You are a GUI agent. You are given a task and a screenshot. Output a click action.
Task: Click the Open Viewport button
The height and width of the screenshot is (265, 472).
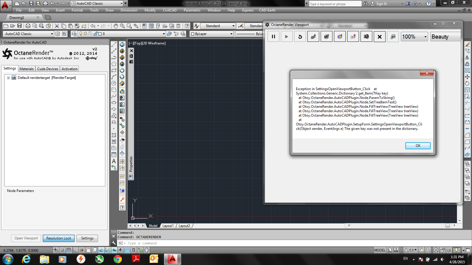pyautogui.click(x=26, y=238)
